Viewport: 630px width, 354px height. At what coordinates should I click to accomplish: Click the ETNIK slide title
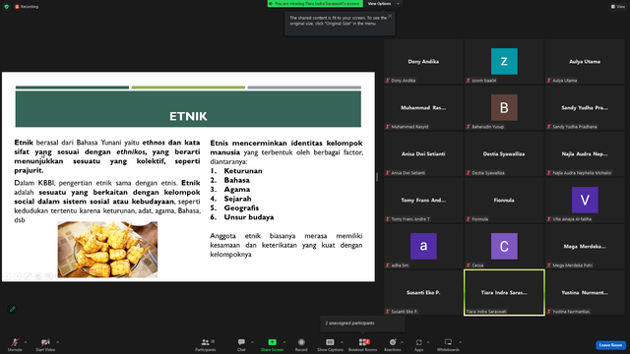[188, 116]
